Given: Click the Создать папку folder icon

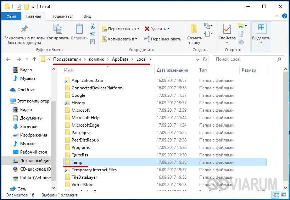Looking at the screenshot, I should point(194,29).
